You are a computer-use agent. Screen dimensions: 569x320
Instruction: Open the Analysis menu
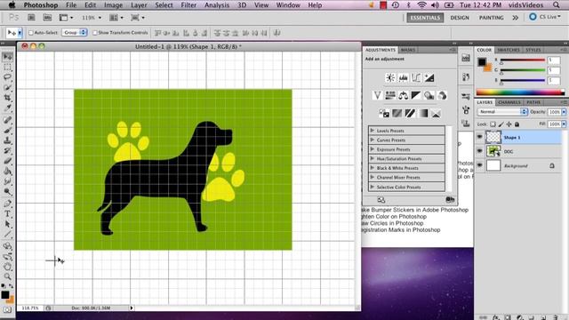pos(217,5)
